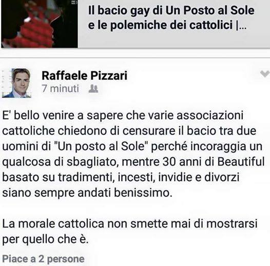Image resolution: width=270 pixels, height=266 pixels.
Task: Open the red link preview thumbnail
Action: point(40,24)
